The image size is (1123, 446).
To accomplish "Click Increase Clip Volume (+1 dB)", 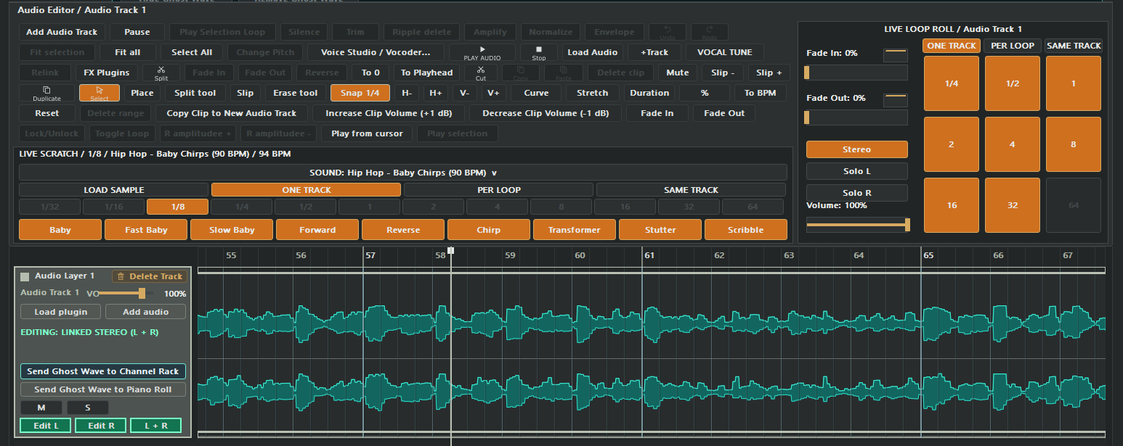I will point(389,113).
